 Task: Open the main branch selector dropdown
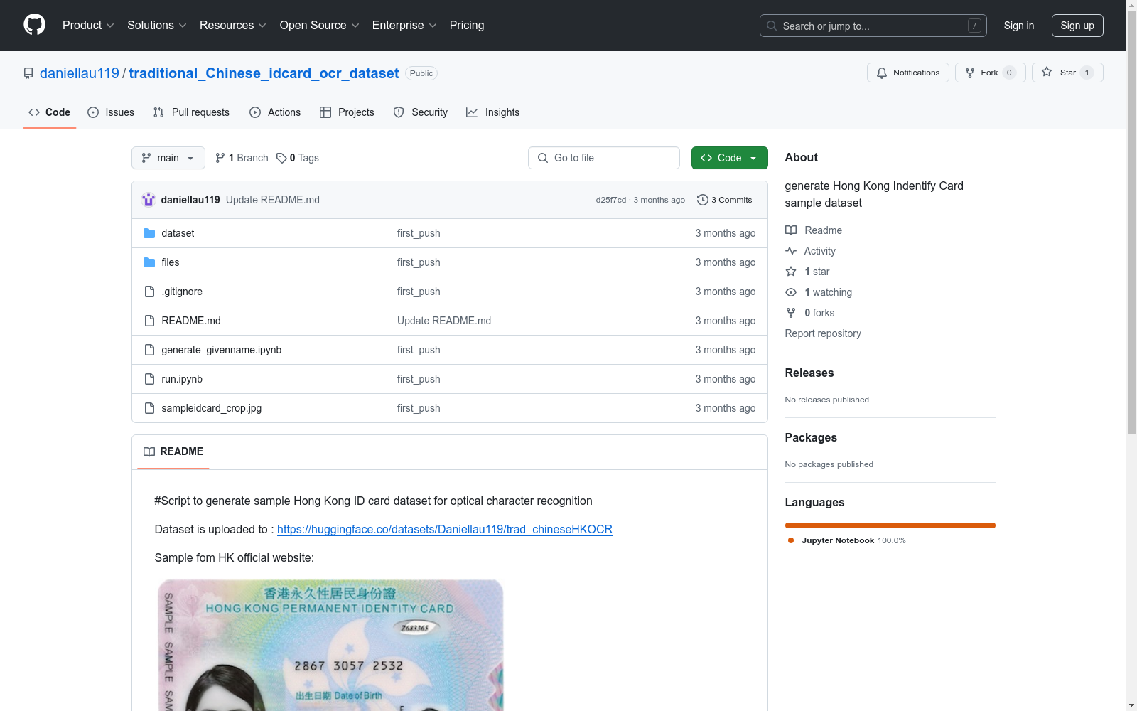(168, 158)
